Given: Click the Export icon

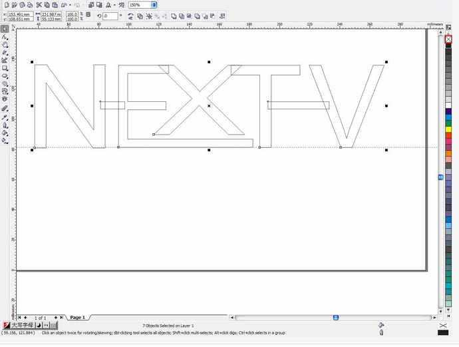Looking at the screenshot, I should pyautogui.click(x=99, y=5).
